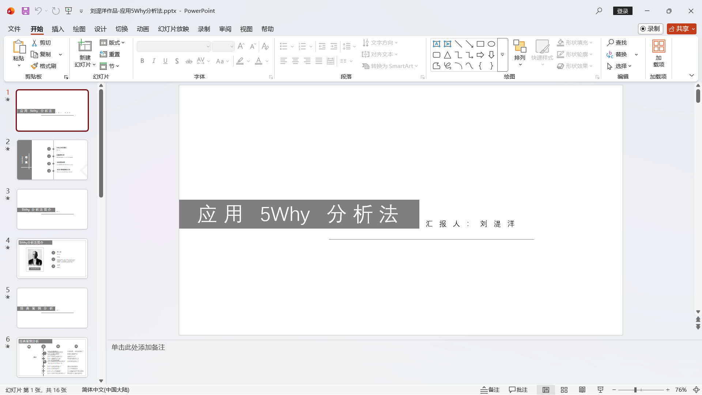Click the Format Painter brush icon

pos(34,66)
